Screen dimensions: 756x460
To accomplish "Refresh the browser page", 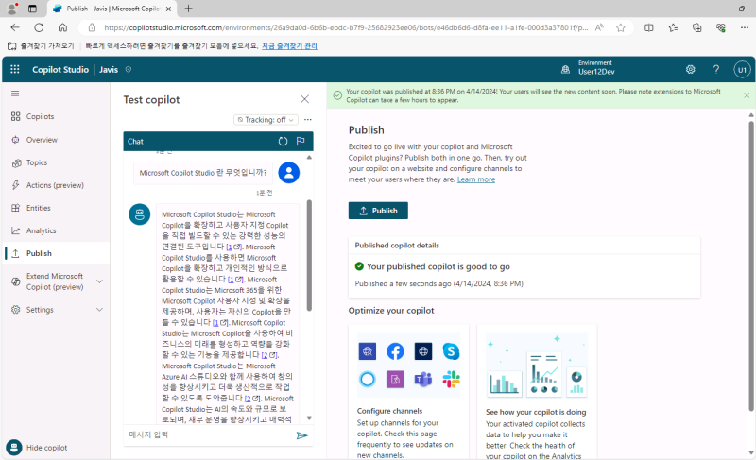I will (x=39, y=27).
